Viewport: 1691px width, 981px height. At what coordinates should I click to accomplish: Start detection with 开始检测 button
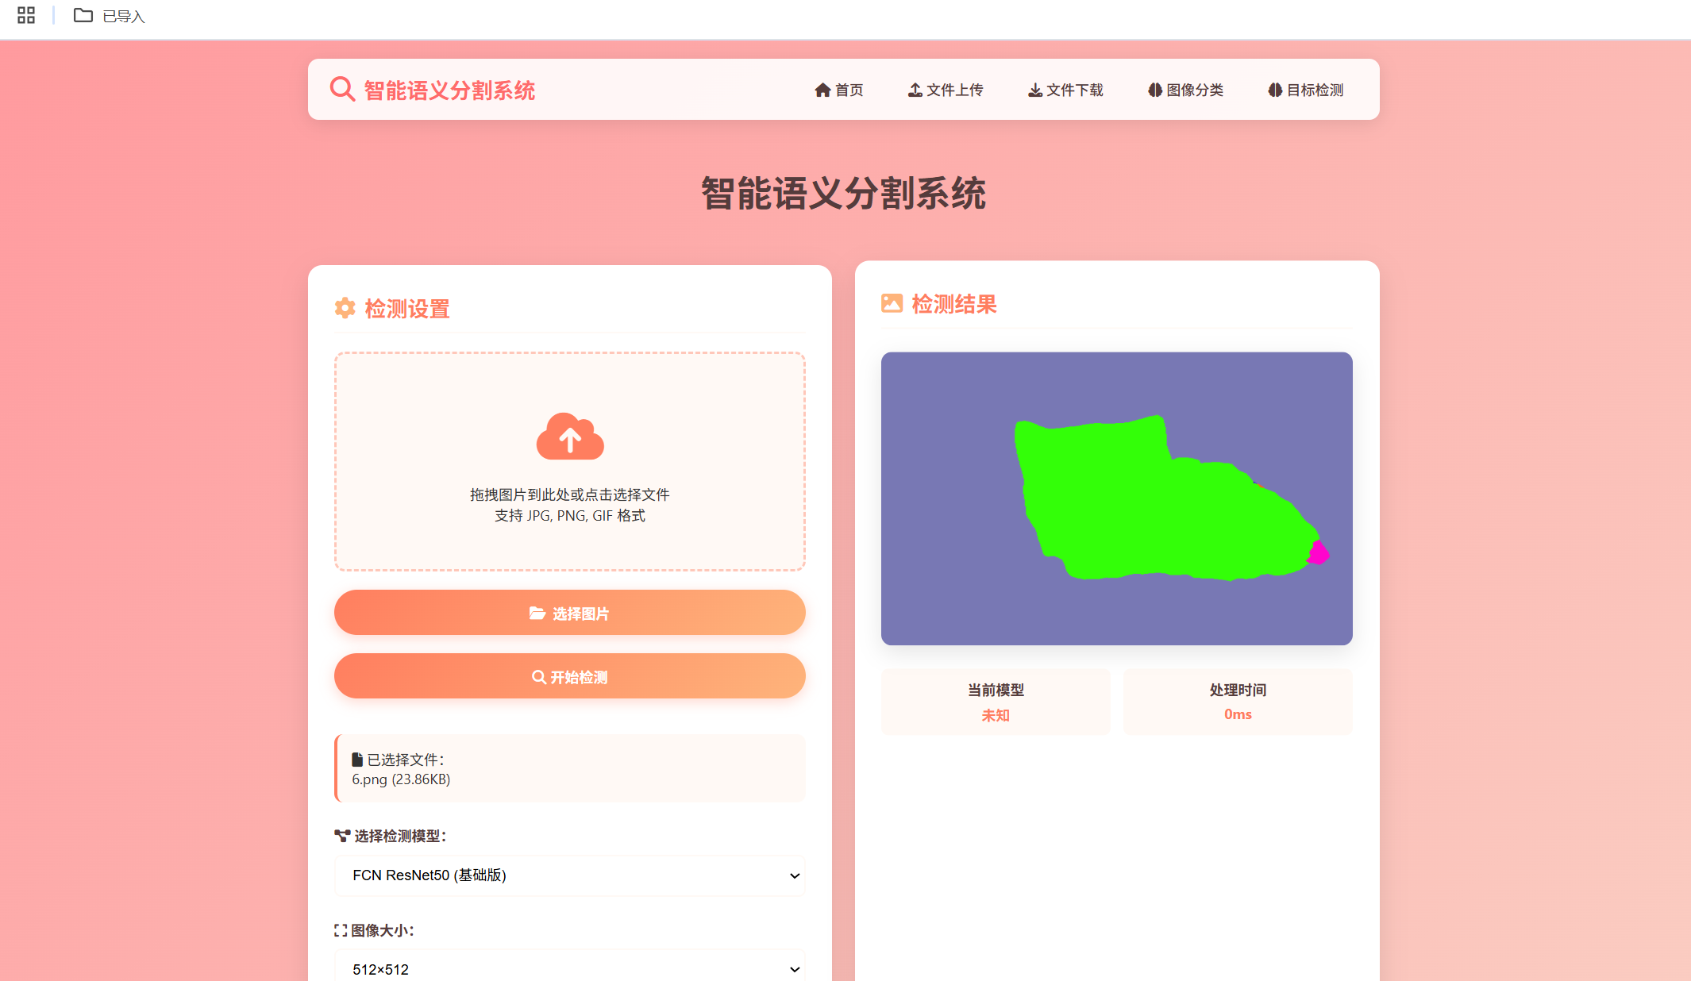(570, 676)
